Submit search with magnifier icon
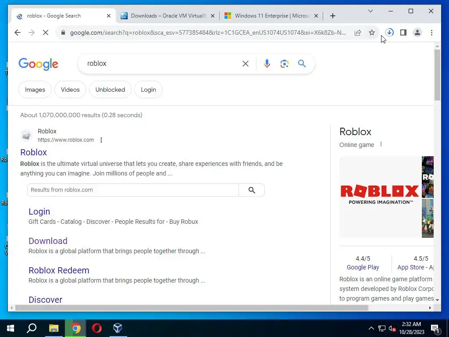Screen dimensions: 449x337 pos(302,63)
